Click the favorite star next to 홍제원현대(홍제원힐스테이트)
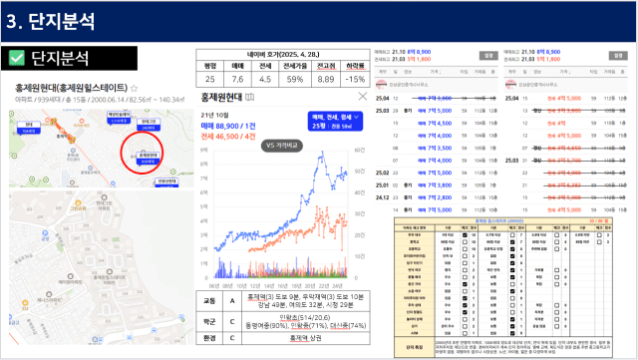The height and width of the screenshot is (360, 638). tap(134, 88)
